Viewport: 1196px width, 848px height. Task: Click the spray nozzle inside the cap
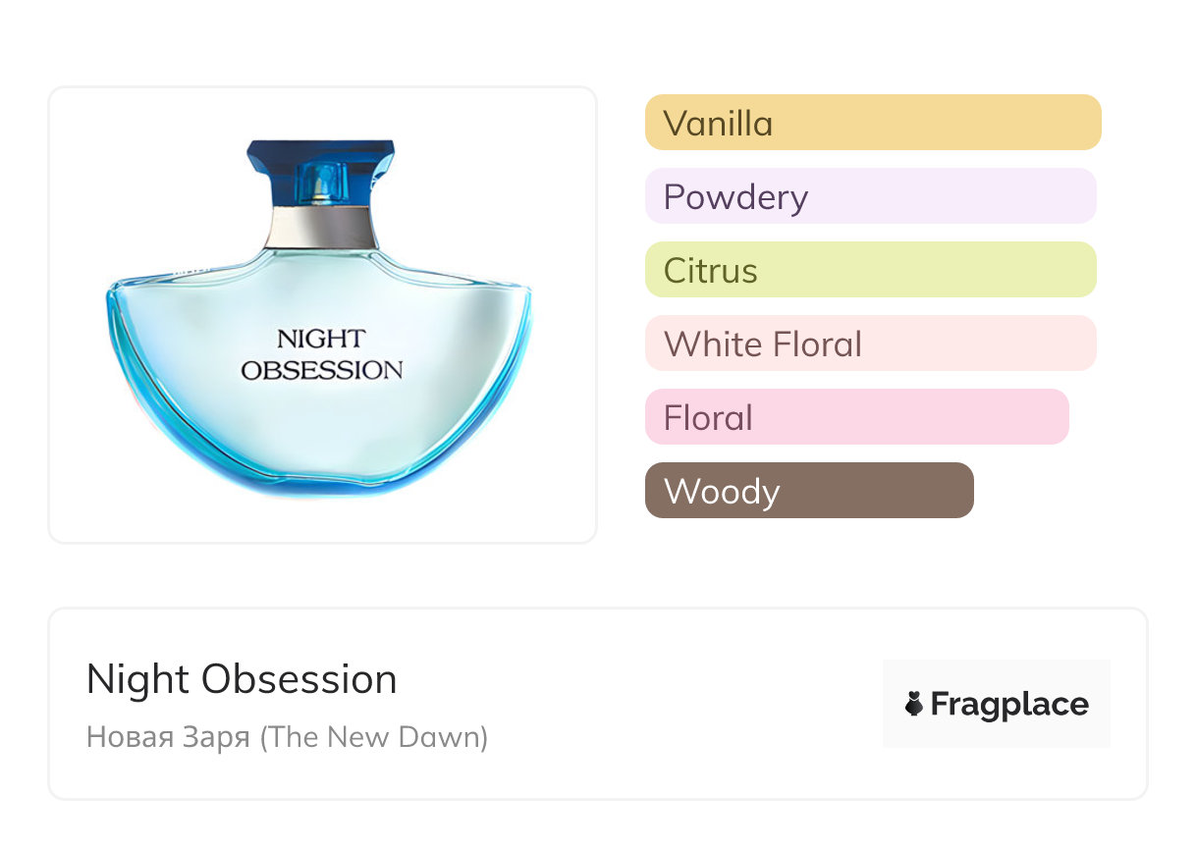(x=320, y=183)
